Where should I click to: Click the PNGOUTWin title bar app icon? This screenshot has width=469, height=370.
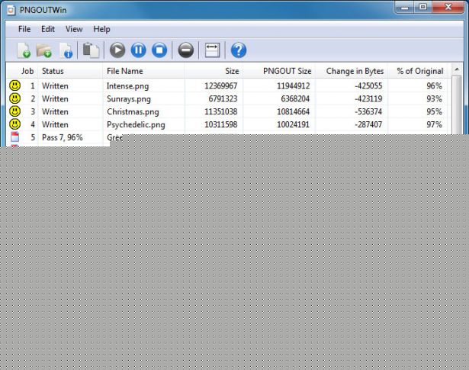[x=11, y=10]
